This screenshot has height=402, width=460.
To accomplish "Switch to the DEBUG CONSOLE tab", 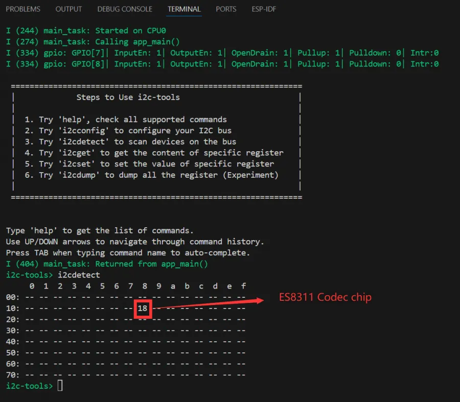I will pyautogui.click(x=124, y=9).
